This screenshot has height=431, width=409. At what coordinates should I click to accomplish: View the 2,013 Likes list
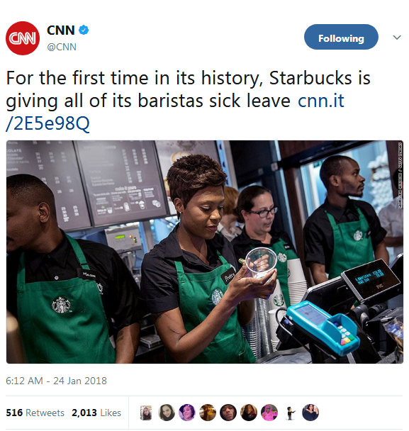pos(96,413)
